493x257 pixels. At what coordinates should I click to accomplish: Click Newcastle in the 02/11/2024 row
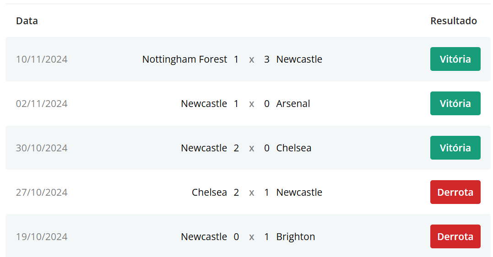[x=204, y=104]
